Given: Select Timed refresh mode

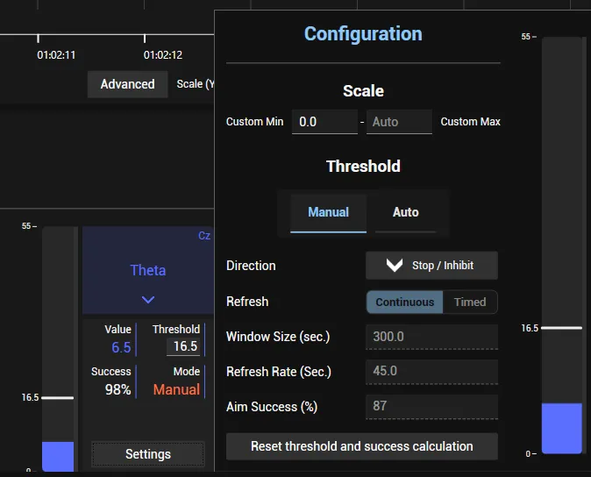Looking at the screenshot, I should click(470, 302).
